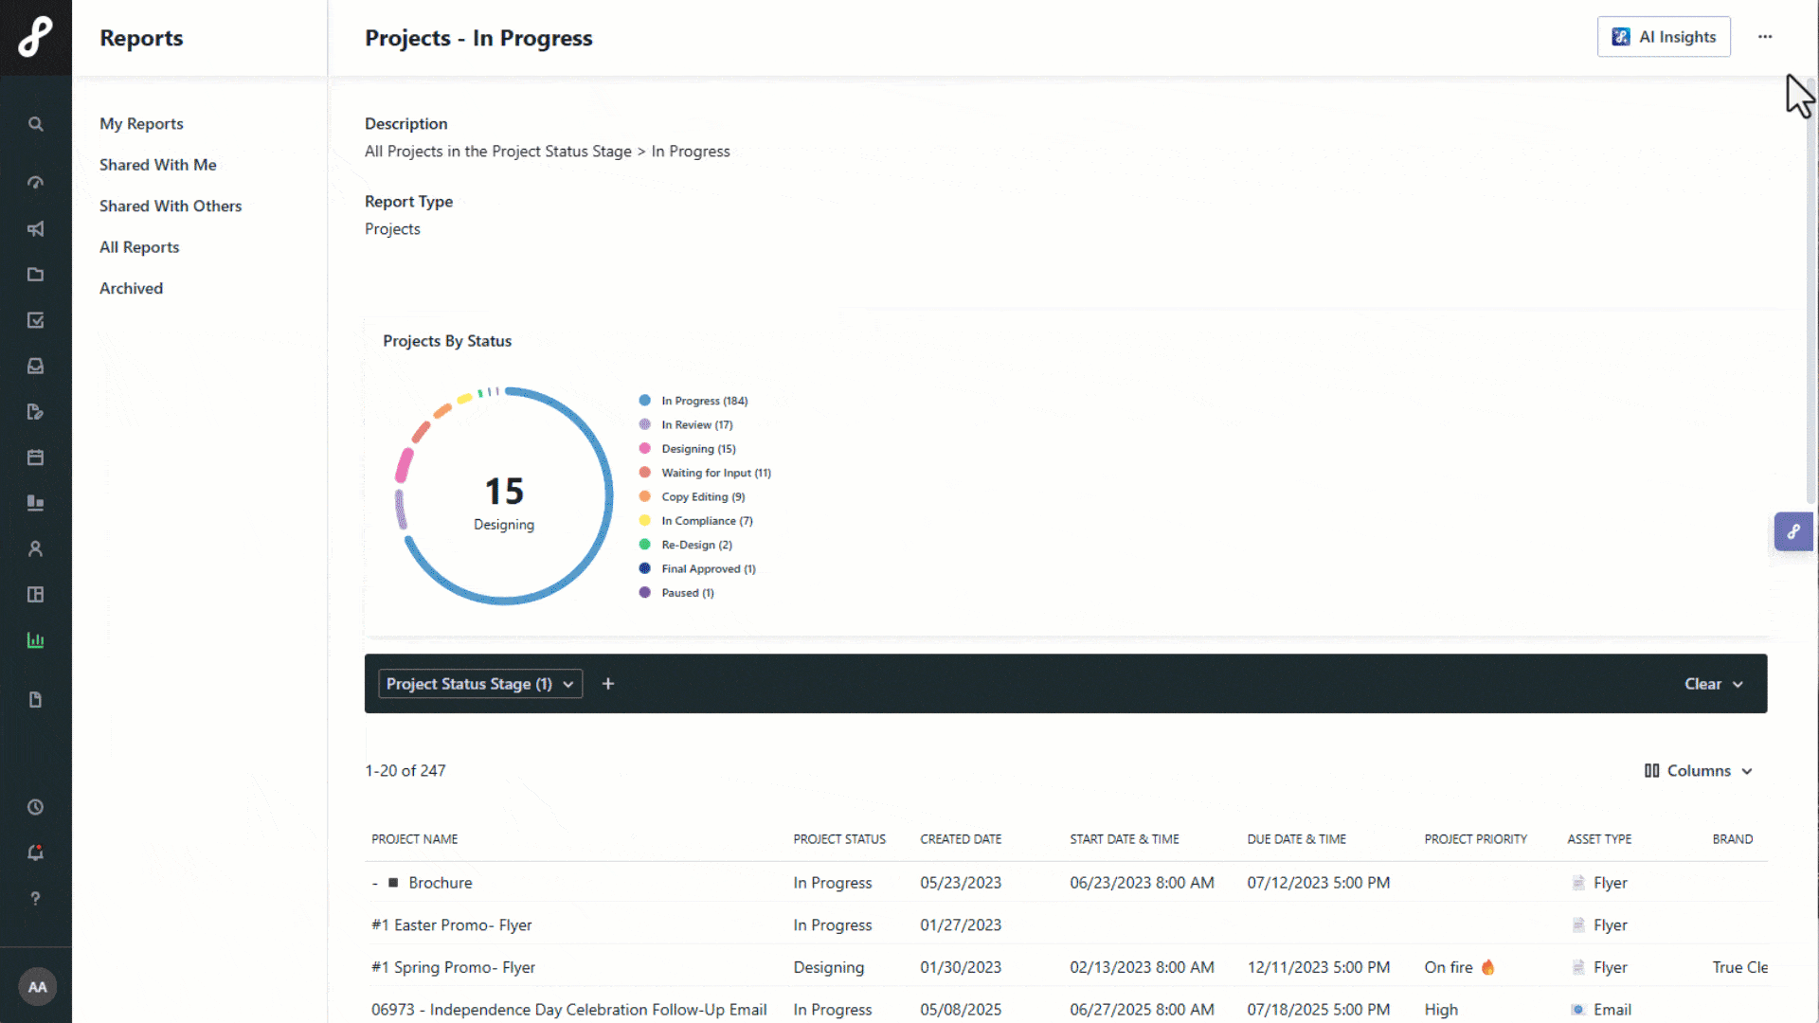1819x1023 pixels.
Task: Expand the Columns dropdown
Action: click(1699, 771)
